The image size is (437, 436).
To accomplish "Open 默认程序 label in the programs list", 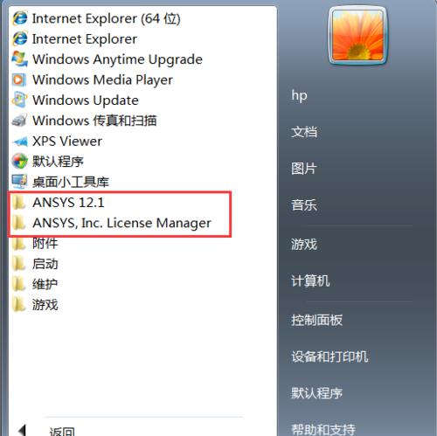I will tap(58, 162).
